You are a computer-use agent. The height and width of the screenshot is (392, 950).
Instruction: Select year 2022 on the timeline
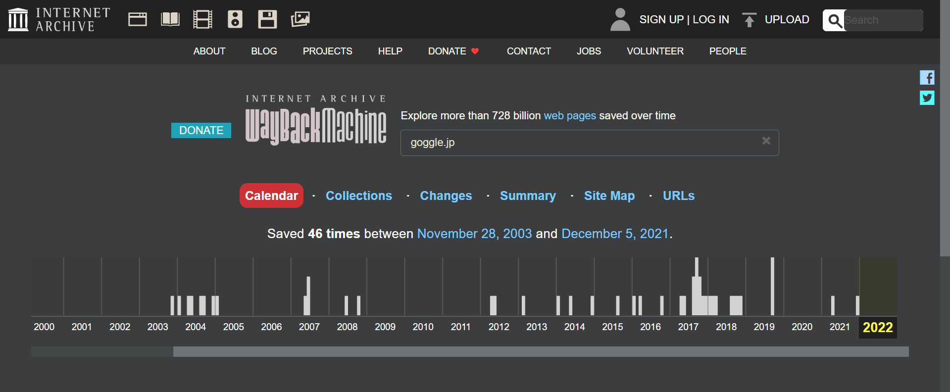[877, 327]
